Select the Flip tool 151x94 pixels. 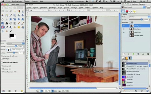pos(3,23)
